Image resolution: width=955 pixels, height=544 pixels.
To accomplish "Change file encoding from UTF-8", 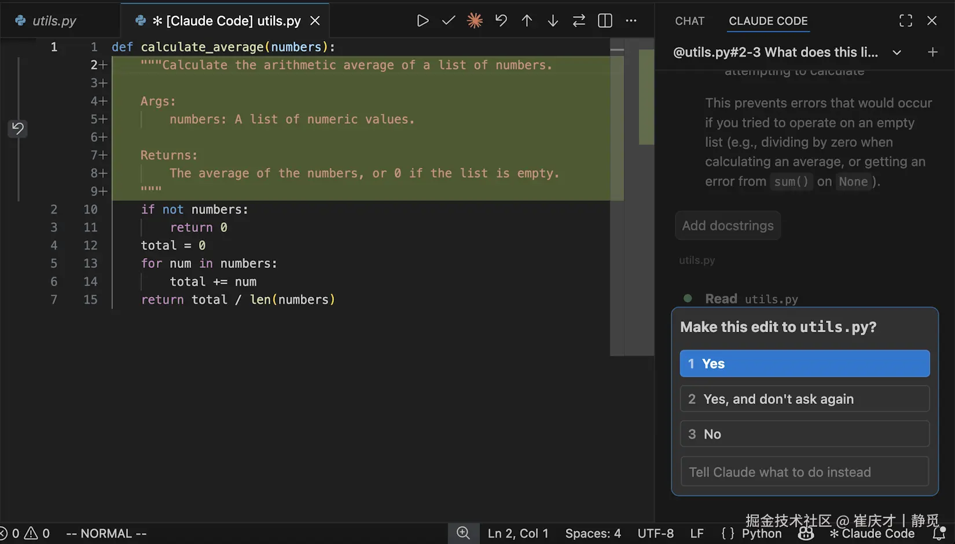I will [x=656, y=533].
